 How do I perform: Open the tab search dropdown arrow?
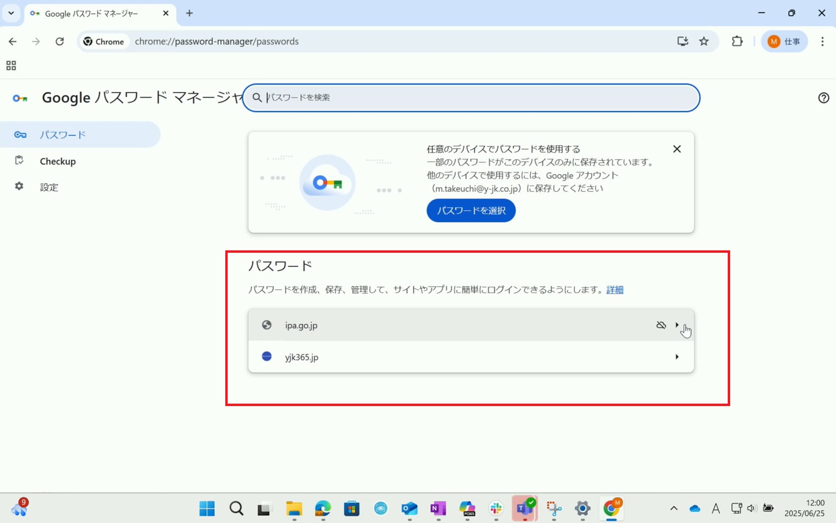11,13
